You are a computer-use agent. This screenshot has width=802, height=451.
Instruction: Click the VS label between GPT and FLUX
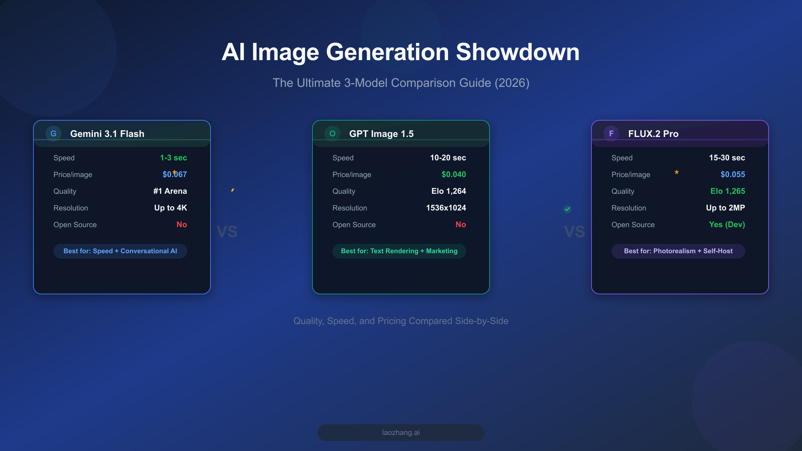click(574, 231)
